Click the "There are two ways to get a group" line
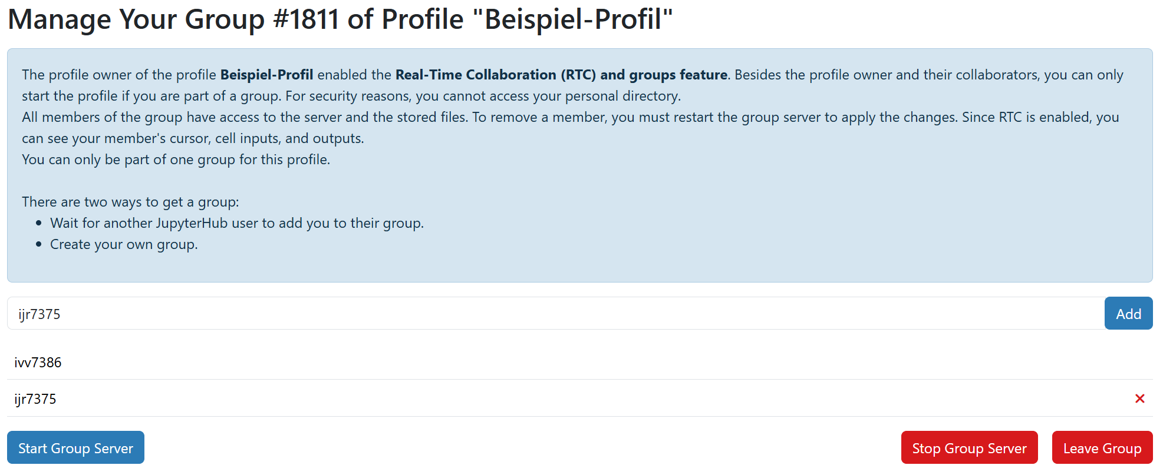Screen dimensions: 1163x475 [x=130, y=202]
